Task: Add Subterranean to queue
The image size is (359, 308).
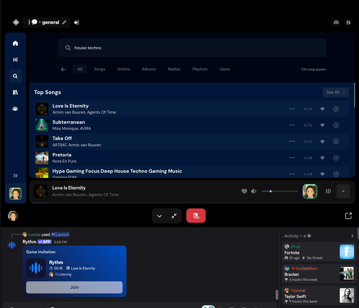Action: coord(336,125)
